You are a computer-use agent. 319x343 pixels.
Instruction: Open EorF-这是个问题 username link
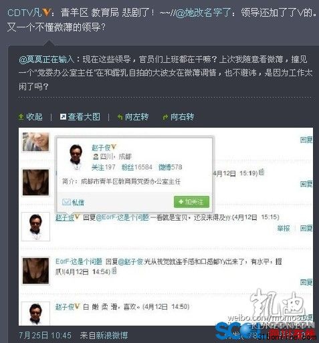(x=79, y=261)
